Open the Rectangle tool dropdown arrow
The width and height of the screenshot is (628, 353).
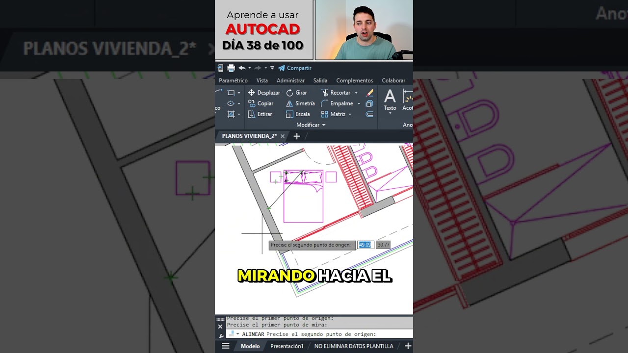[239, 93]
